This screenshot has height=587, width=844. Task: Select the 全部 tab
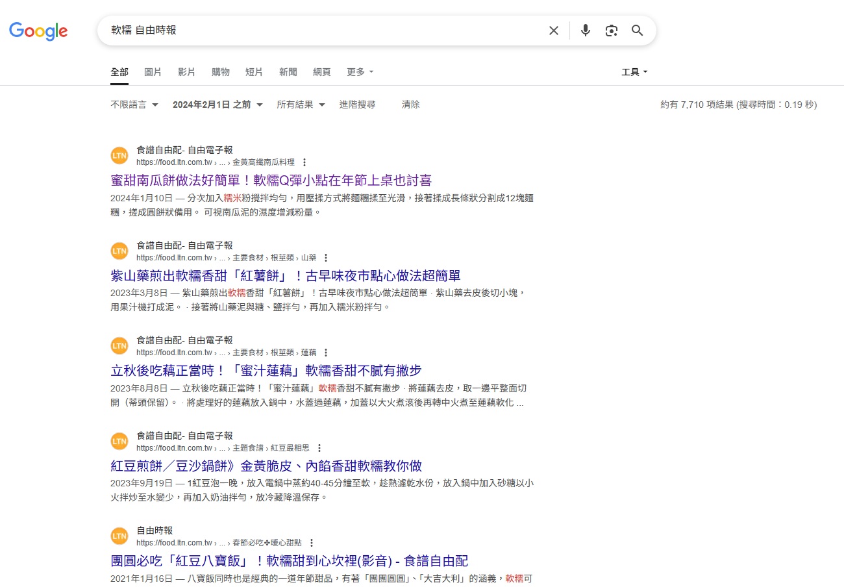click(x=119, y=72)
